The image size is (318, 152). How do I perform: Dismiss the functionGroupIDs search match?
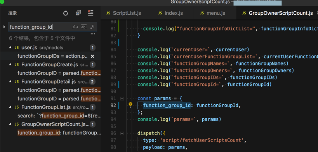[x=92, y=56]
